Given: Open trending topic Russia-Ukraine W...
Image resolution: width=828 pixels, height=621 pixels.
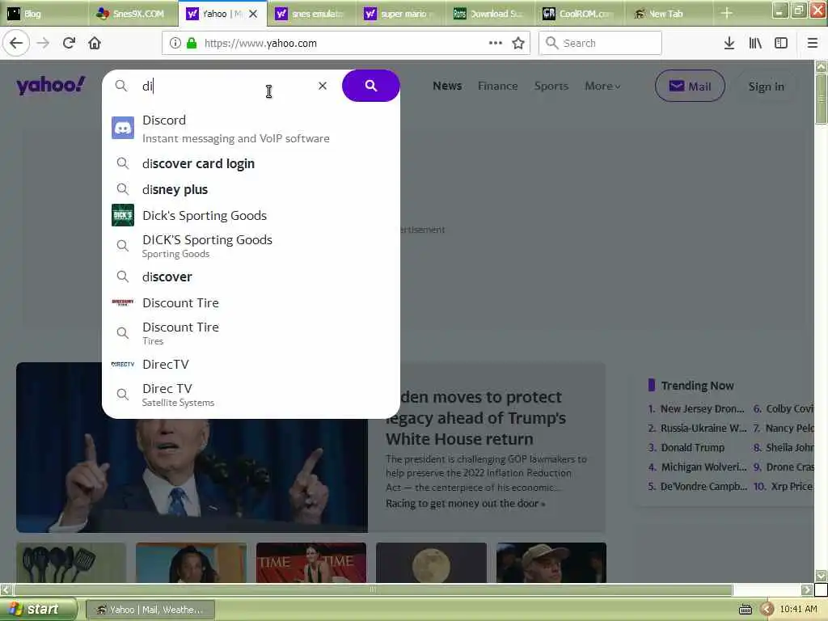Looking at the screenshot, I should point(703,429).
